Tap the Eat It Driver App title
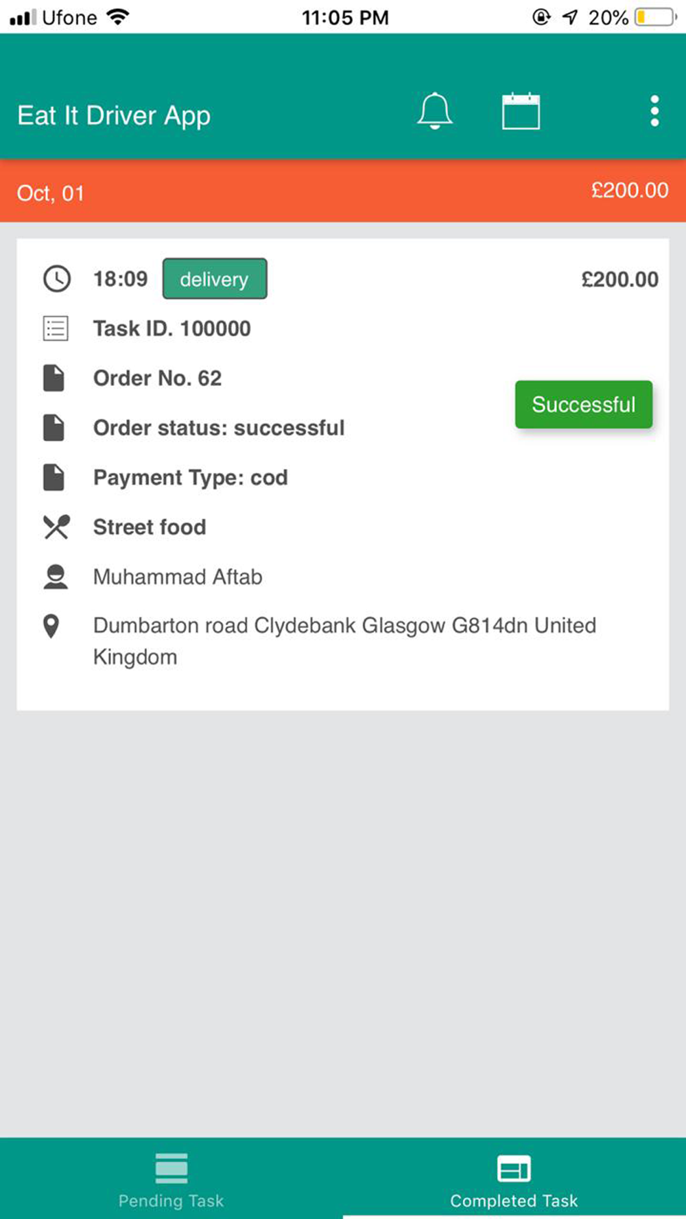686x1219 pixels. 114,115
